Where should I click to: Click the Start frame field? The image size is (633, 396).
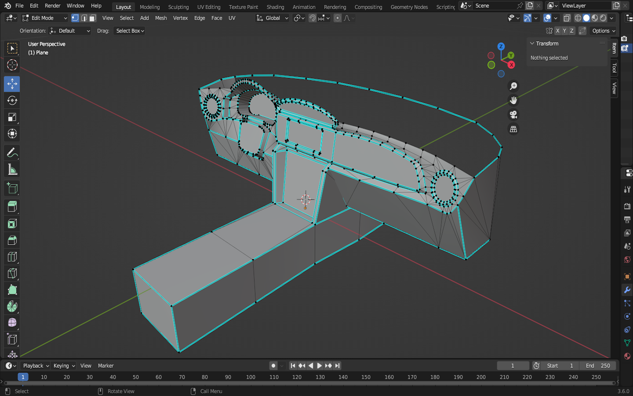(x=560, y=366)
